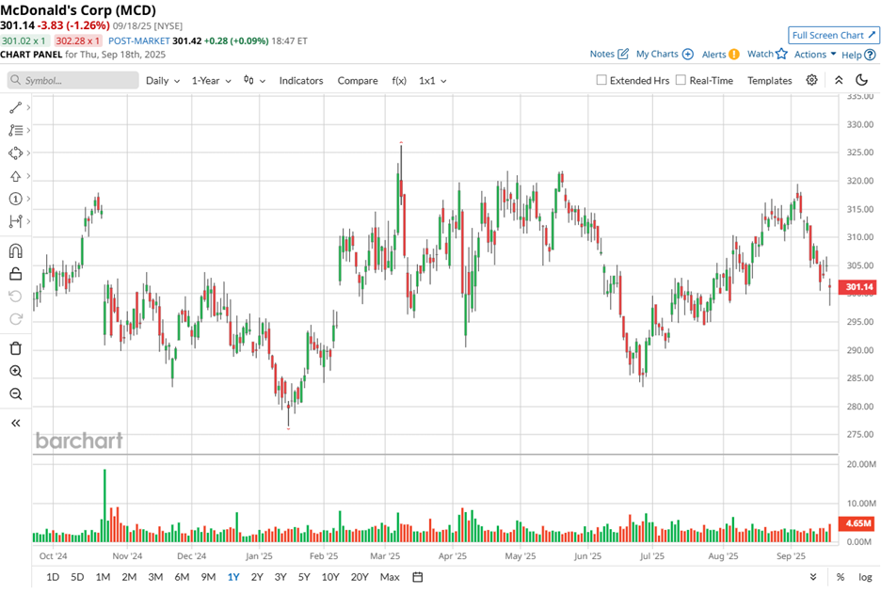Select the 1D time range
Screen dimensions: 881x594
(x=53, y=577)
